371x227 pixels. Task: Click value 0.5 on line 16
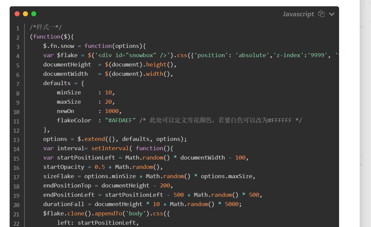(100, 167)
